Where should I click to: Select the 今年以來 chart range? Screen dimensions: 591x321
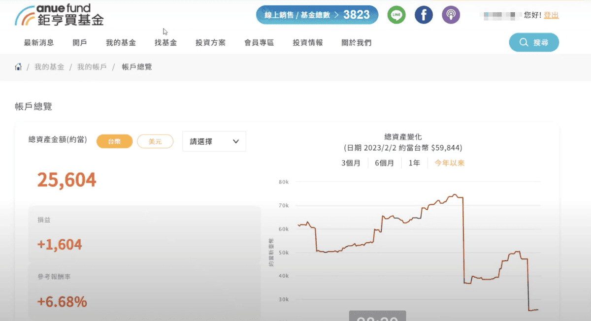tap(449, 163)
